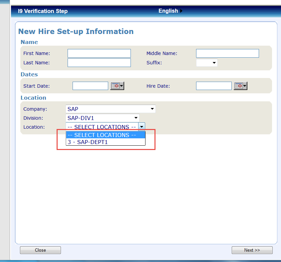The height and width of the screenshot is (262, 281).
Task: Click the Start Date text field
Action: [x=90, y=86]
